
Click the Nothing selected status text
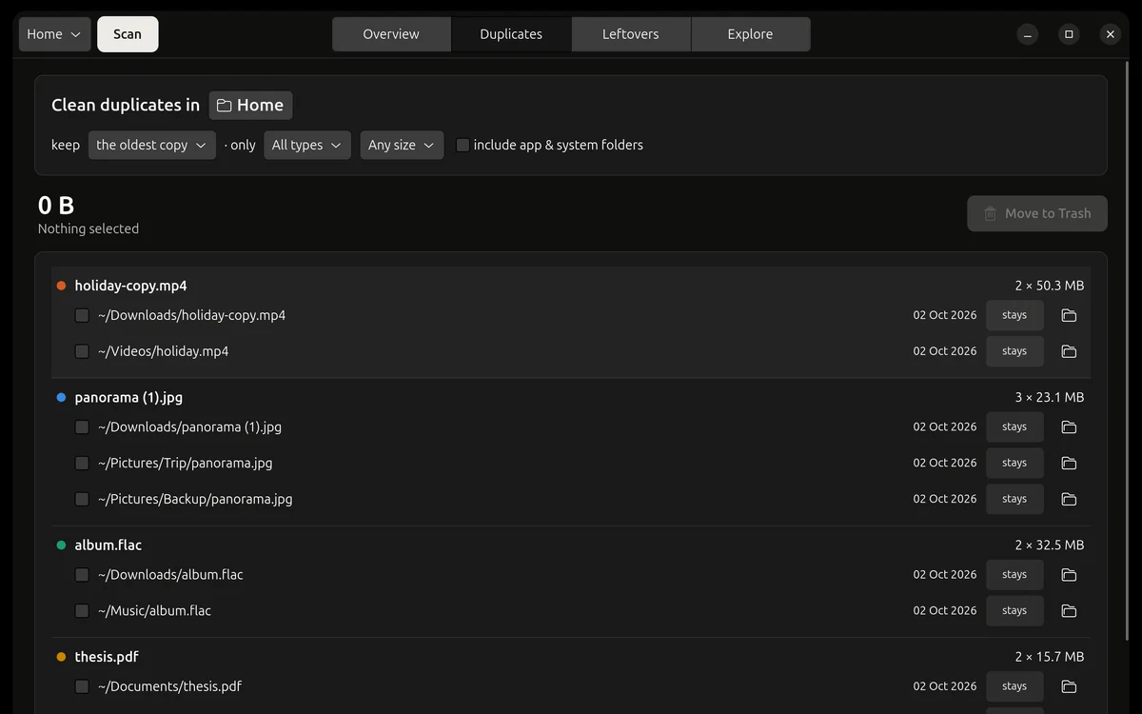click(x=89, y=228)
